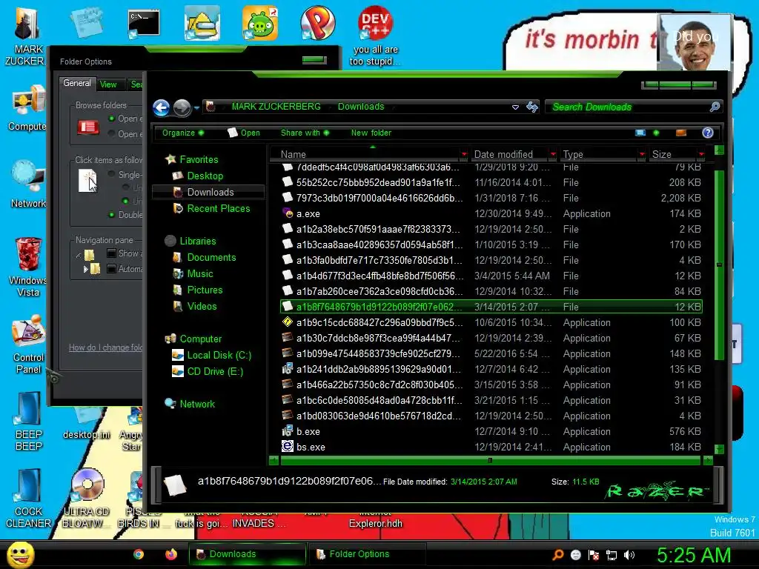The width and height of the screenshot is (759, 569).
Task: Switch to Folder Options taskbar button
Action: point(367,554)
